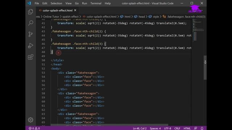Click the horizontal scrollbar at editor bottom
Image resolution: width=232 pixels, height=130 pixels.
[109, 125]
